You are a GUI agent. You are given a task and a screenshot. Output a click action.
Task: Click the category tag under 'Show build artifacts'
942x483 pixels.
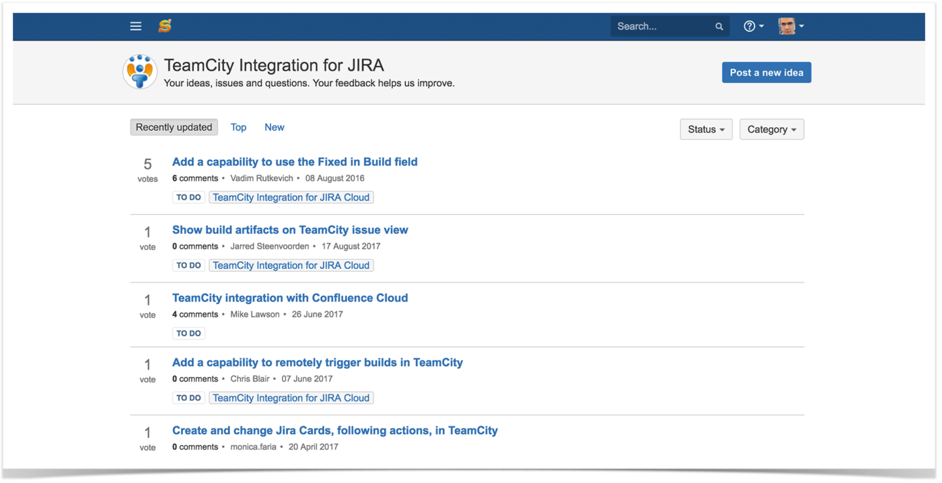tap(291, 265)
